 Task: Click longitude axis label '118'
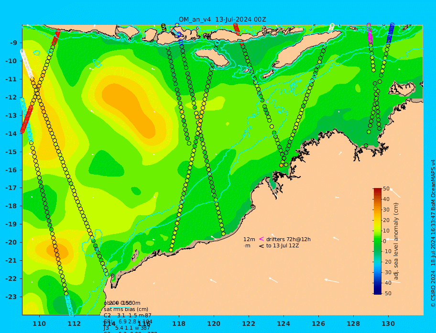[179, 324]
